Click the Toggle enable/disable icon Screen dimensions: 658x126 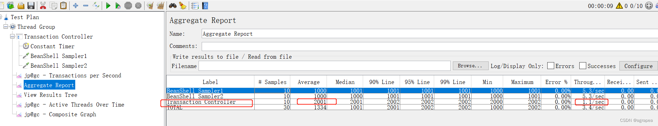[96, 6]
